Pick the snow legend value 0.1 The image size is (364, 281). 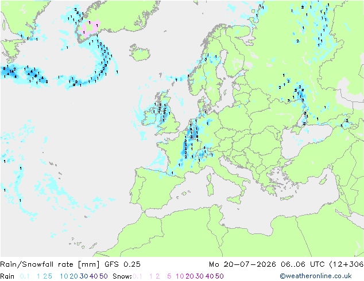click(137, 276)
